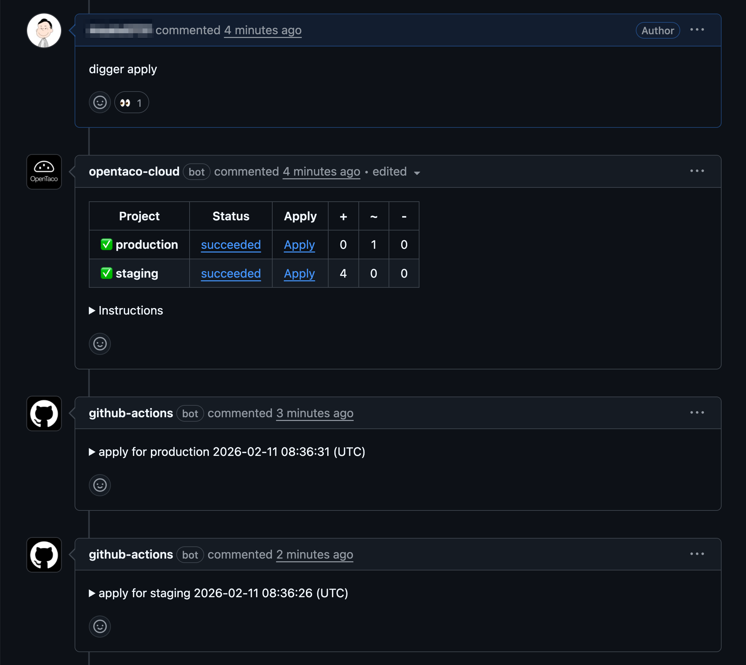Add a reaction to the digger apply comment
The height and width of the screenshot is (665, 746).
[99, 102]
